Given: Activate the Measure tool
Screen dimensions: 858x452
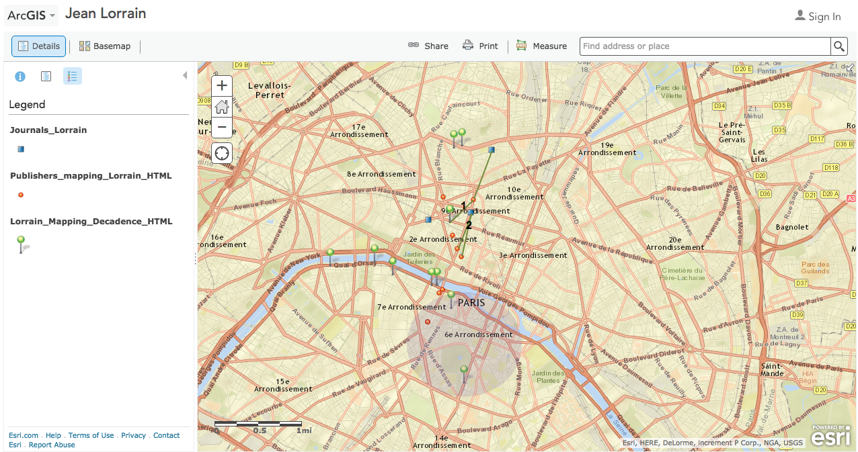Looking at the screenshot, I should 541,46.
